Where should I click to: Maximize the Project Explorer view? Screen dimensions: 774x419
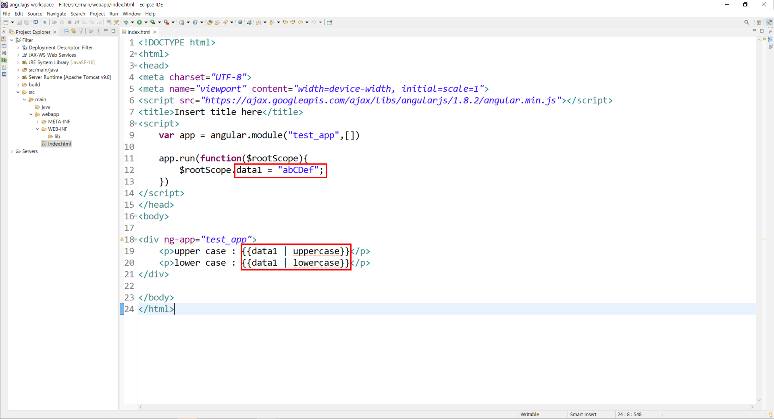(114, 31)
